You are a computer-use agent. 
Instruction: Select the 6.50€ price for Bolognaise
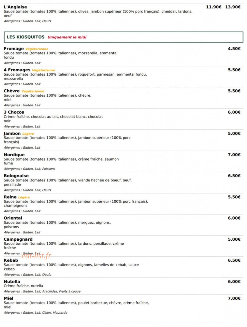click(234, 176)
